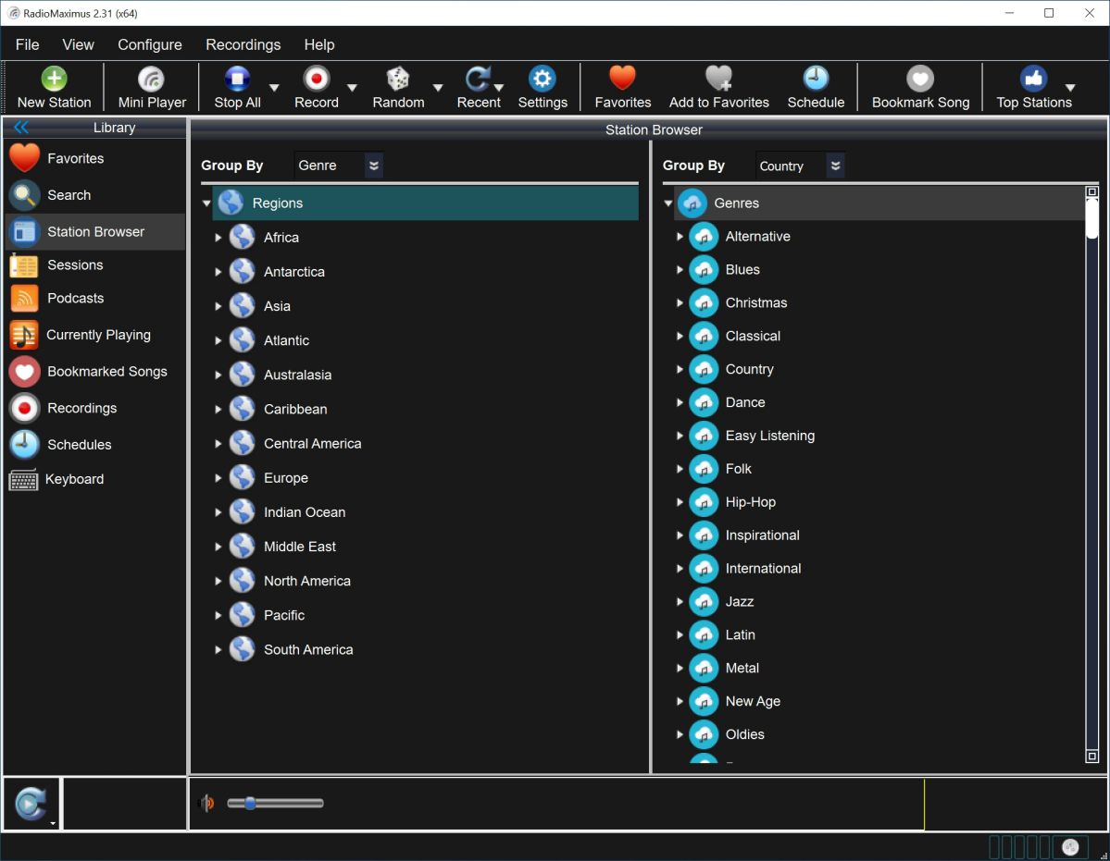Screen dimensions: 1110x861
Task: Select the International genre
Action: (x=763, y=569)
